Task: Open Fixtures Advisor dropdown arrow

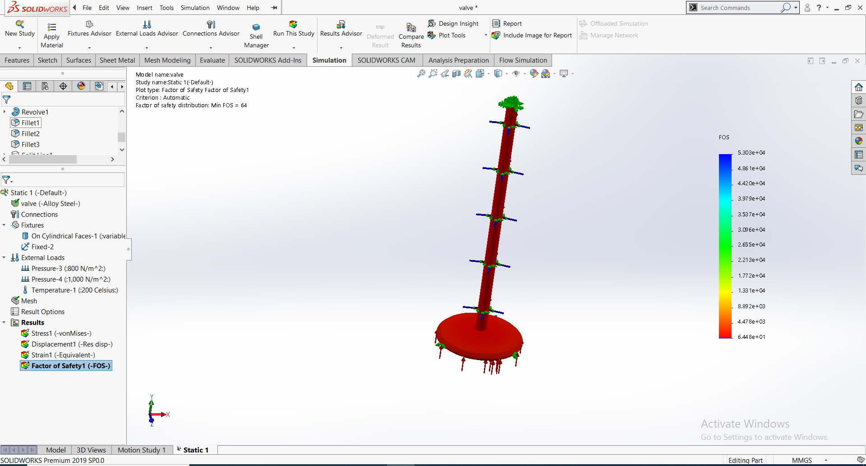Action: [x=89, y=48]
